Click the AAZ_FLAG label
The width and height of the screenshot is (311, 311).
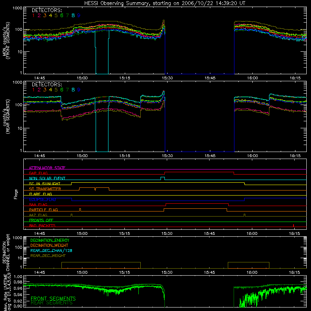click(x=38, y=215)
